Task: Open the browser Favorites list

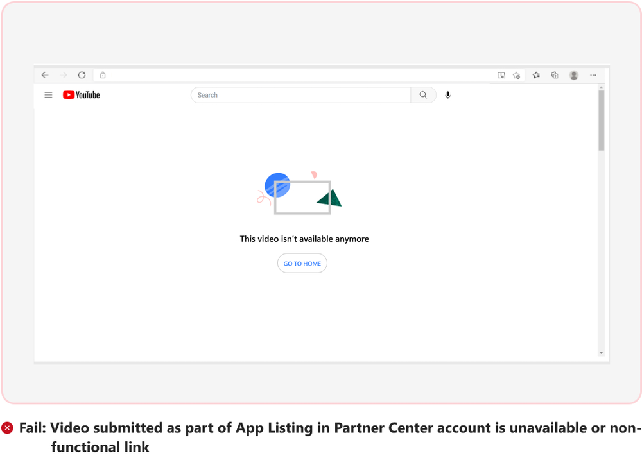Action: tap(536, 75)
